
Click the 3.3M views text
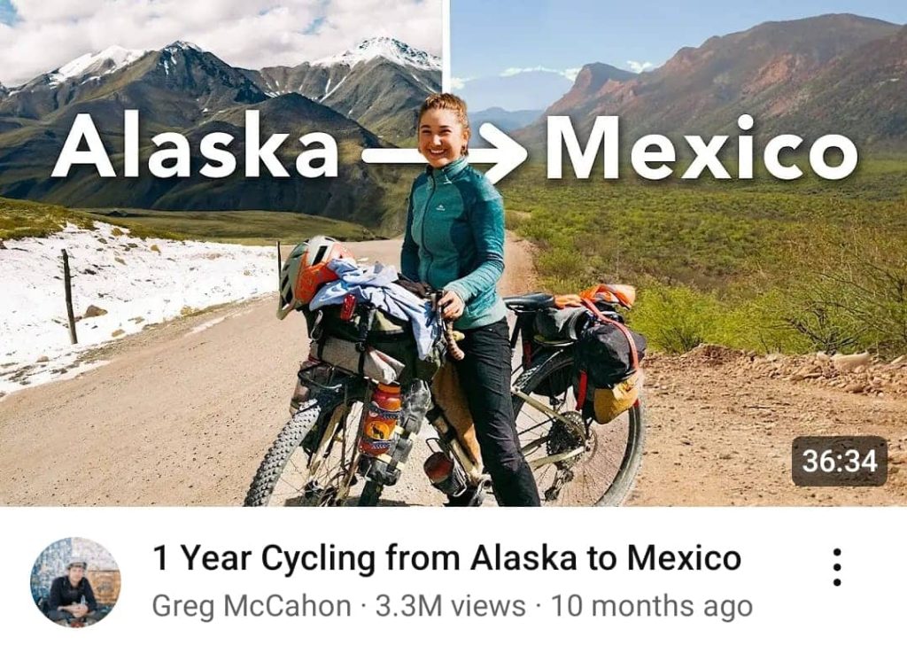point(451,606)
